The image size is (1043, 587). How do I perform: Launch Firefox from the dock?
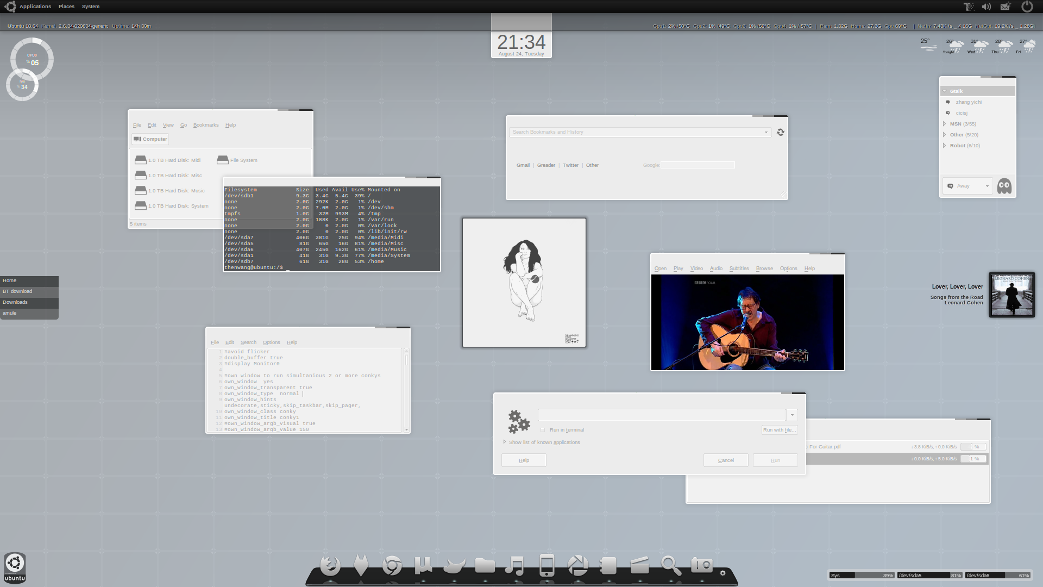tap(330, 565)
